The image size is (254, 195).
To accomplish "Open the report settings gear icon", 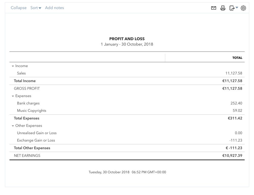I will pos(243,8).
